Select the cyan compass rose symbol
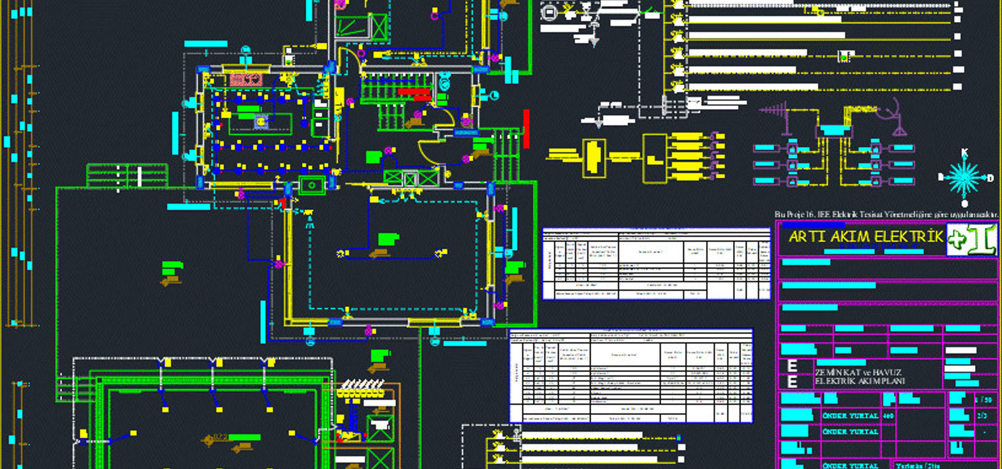This screenshot has width=1002, height=469. 964,178
